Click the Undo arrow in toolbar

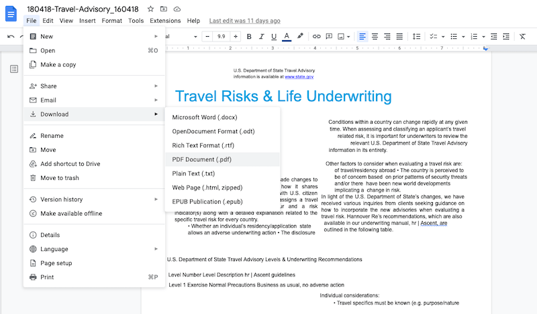point(11,37)
